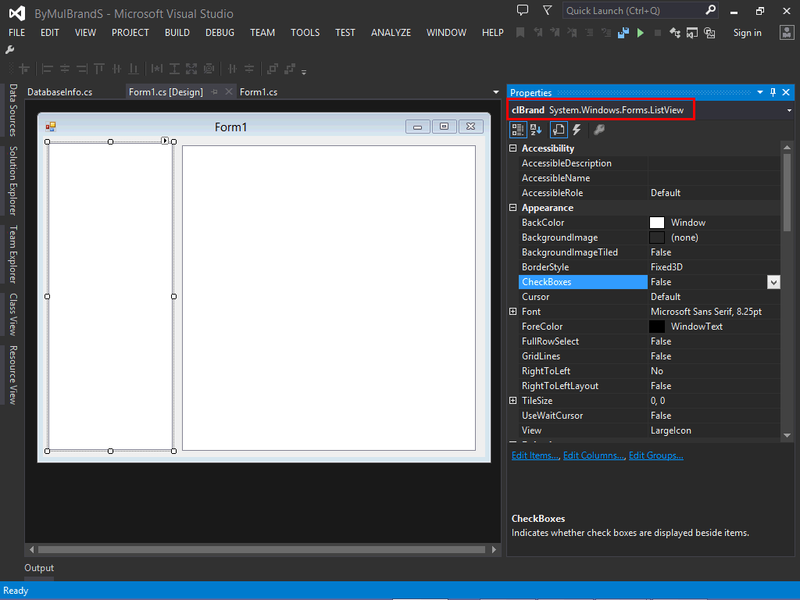Click the Align Rights layout icon

coord(81,69)
